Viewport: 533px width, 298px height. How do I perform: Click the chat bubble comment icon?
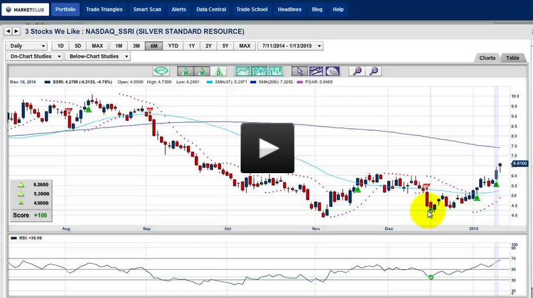click(161, 71)
